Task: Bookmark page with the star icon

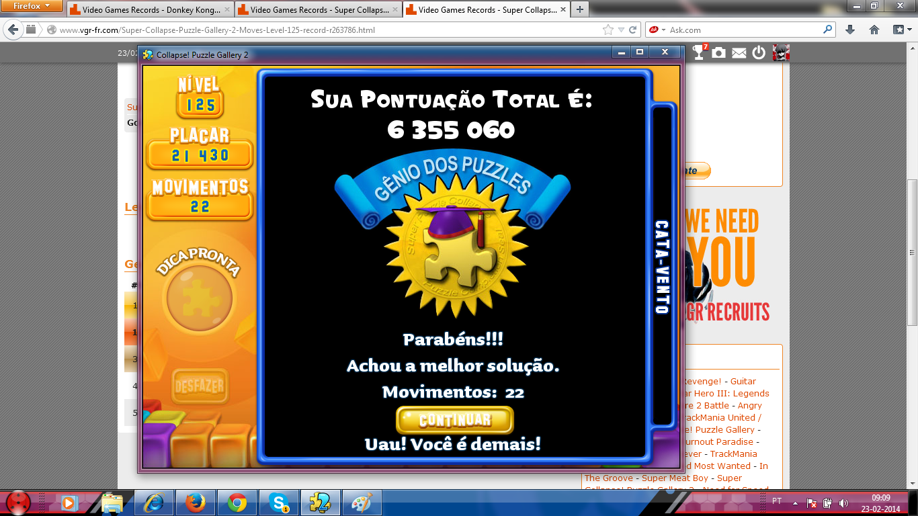Action: (x=608, y=30)
